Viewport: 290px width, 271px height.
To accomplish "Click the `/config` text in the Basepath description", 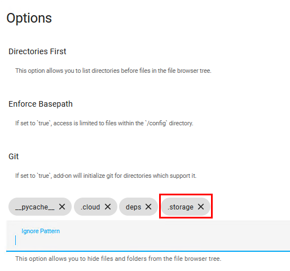I will coord(156,123).
